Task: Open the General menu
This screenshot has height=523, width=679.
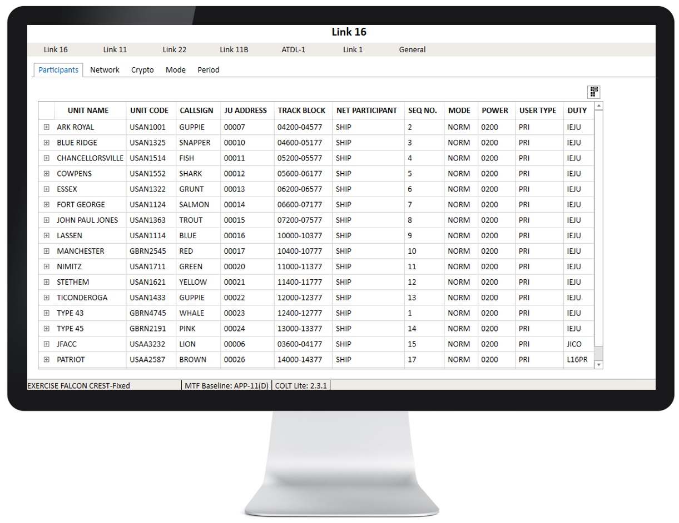Action: click(412, 49)
